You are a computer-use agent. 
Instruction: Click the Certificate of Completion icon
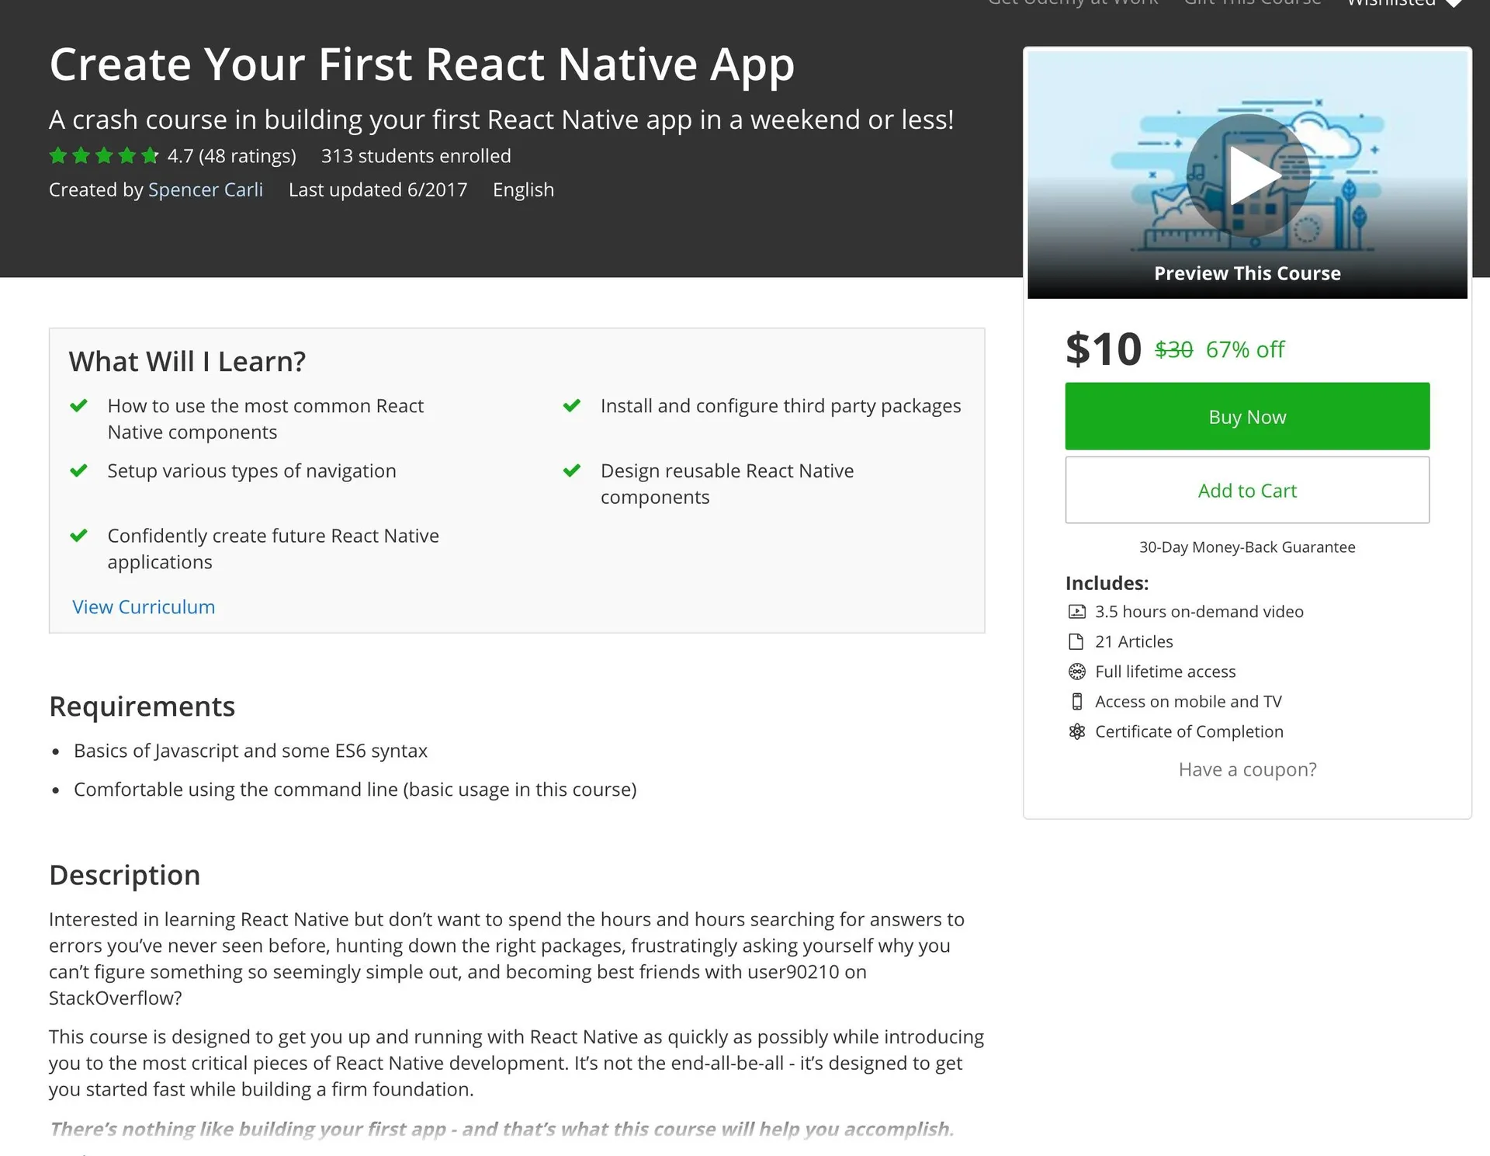pos(1076,731)
